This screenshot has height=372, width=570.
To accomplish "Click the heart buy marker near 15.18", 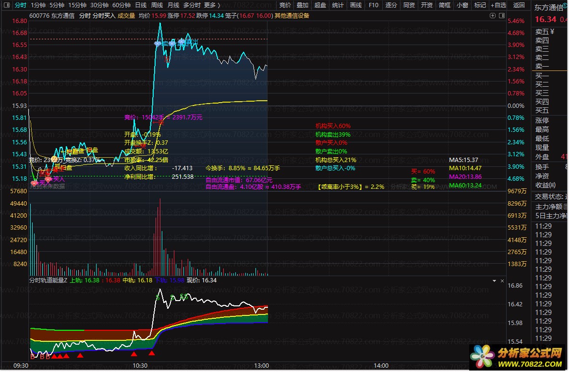I will 34,183.
